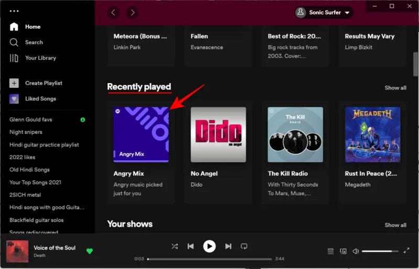Click Dido artist text under No Angel
The height and width of the screenshot is (269, 419).
click(x=196, y=185)
